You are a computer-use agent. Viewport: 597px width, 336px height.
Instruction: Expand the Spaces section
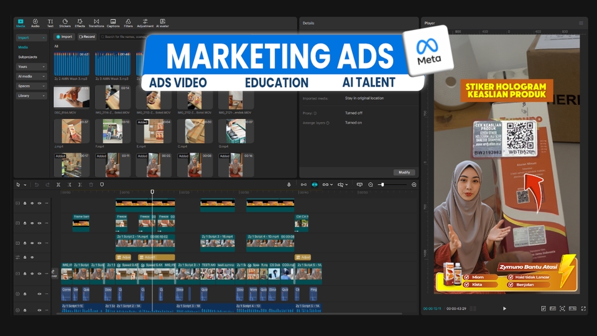(31, 86)
